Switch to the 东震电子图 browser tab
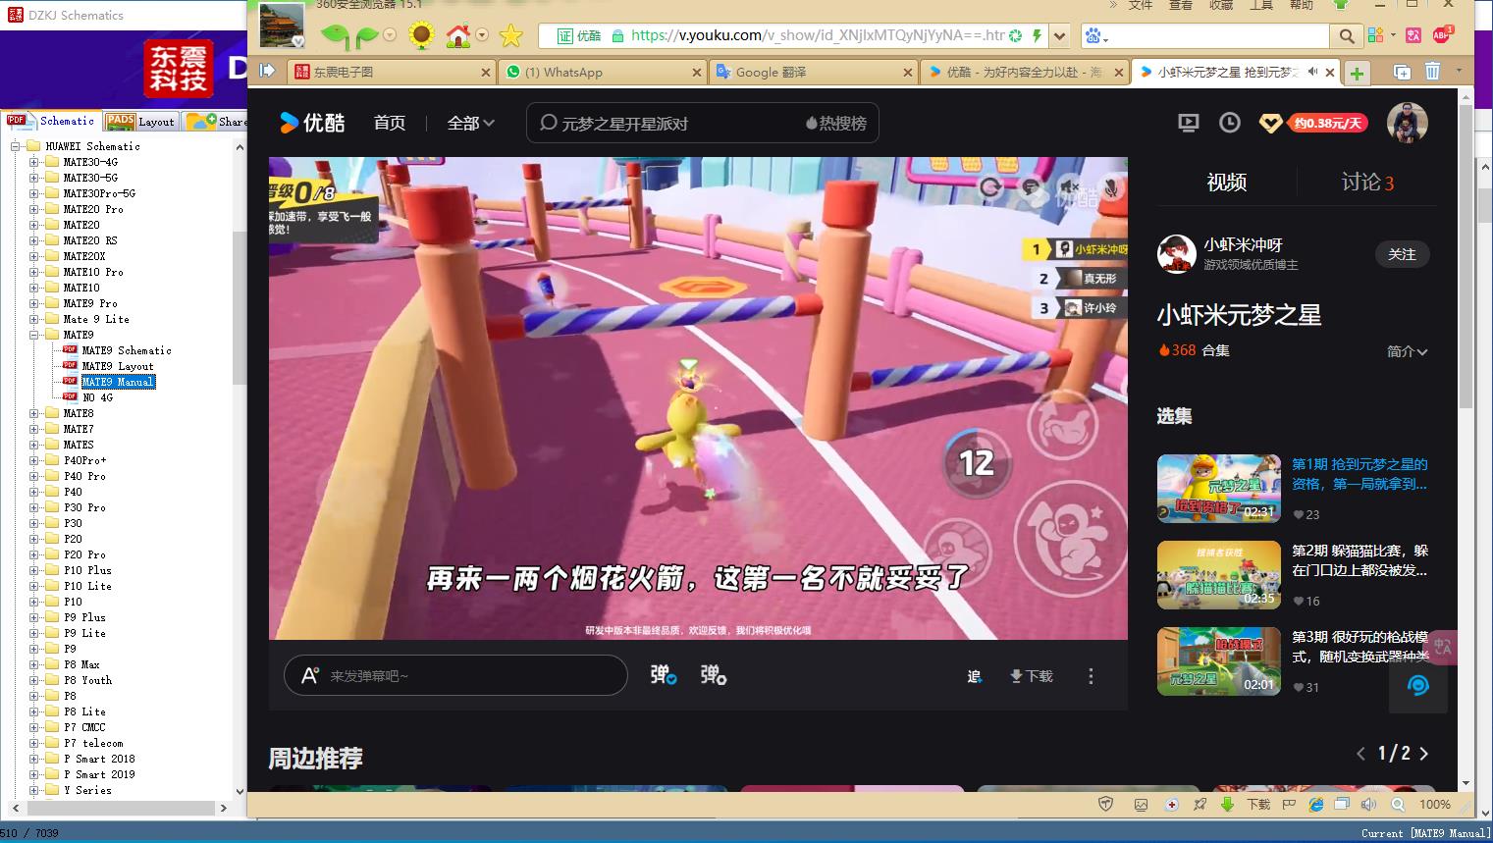1493x843 pixels. pyautogui.click(x=391, y=72)
